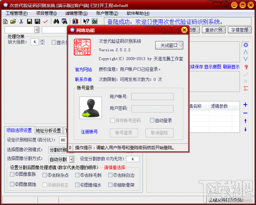Viewport: 256px width, 205px height.
Task: Move filter down with blue down arrow
Action: 245,130
